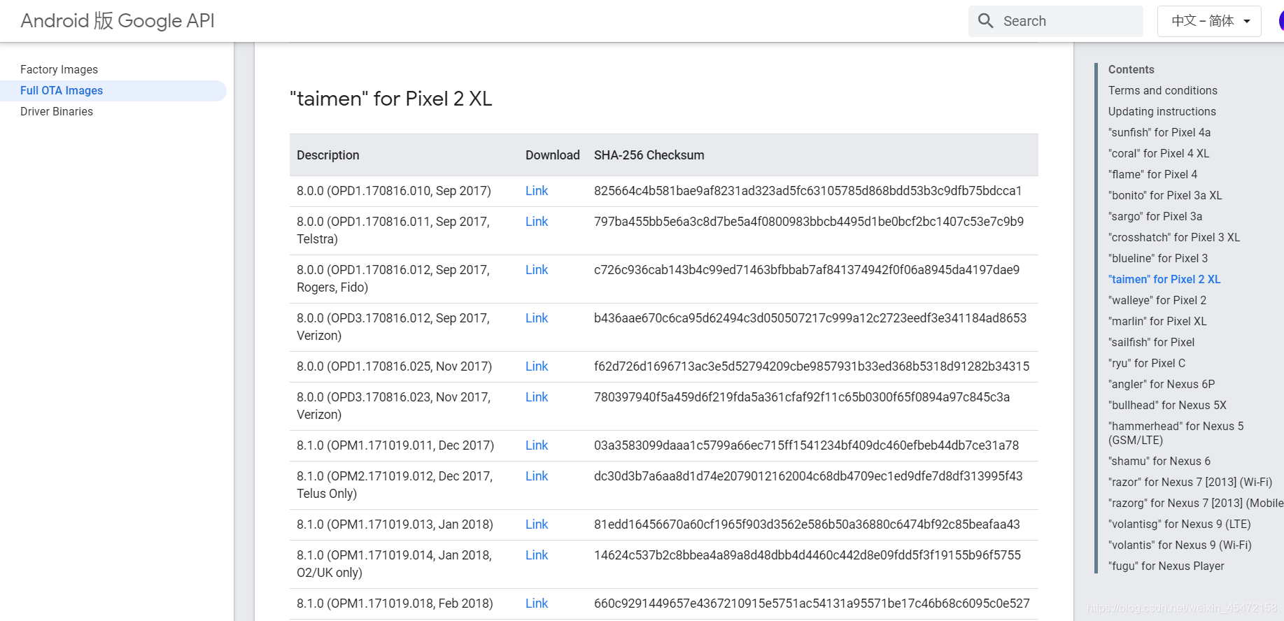Jump to "razorg" for Nexus 7 [2013] (Mobile)

[x=1196, y=503]
